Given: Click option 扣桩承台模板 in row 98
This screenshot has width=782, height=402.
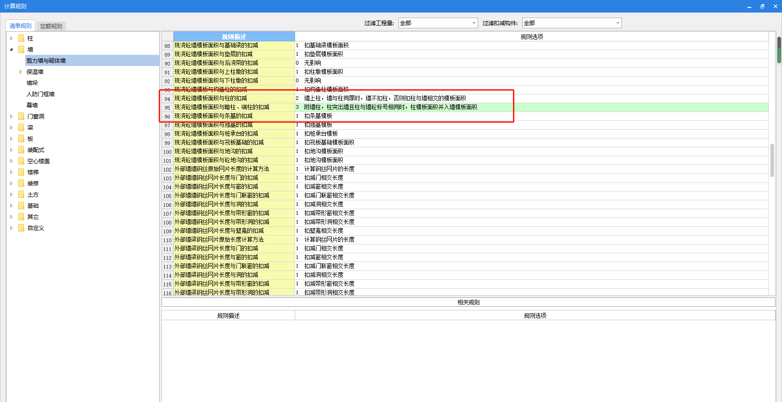Looking at the screenshot, I should coord(321,134).
